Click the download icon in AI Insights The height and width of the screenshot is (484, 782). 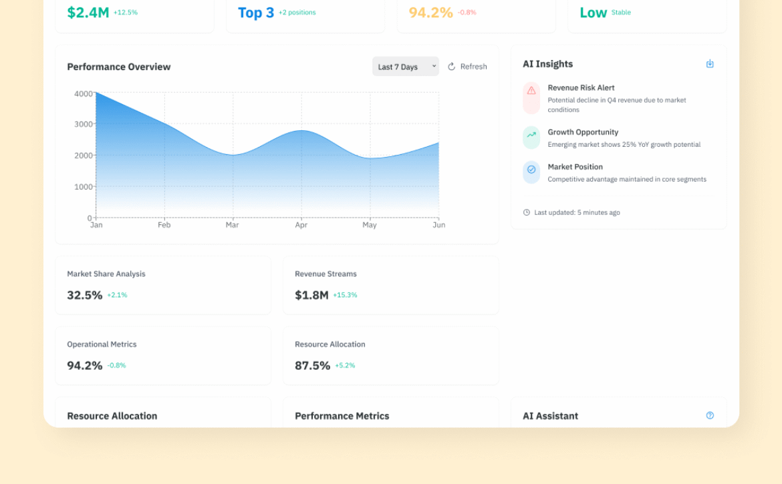[710, 64]
